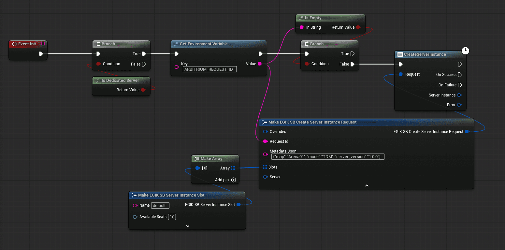
Task: Click the function icon on Get Environment Variable
Action: click(176, 44)
